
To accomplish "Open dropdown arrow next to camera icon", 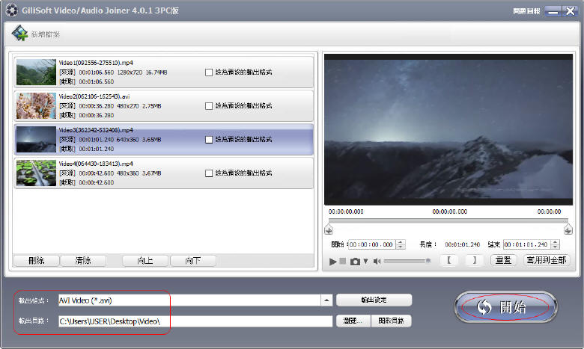I will point(365,262).
